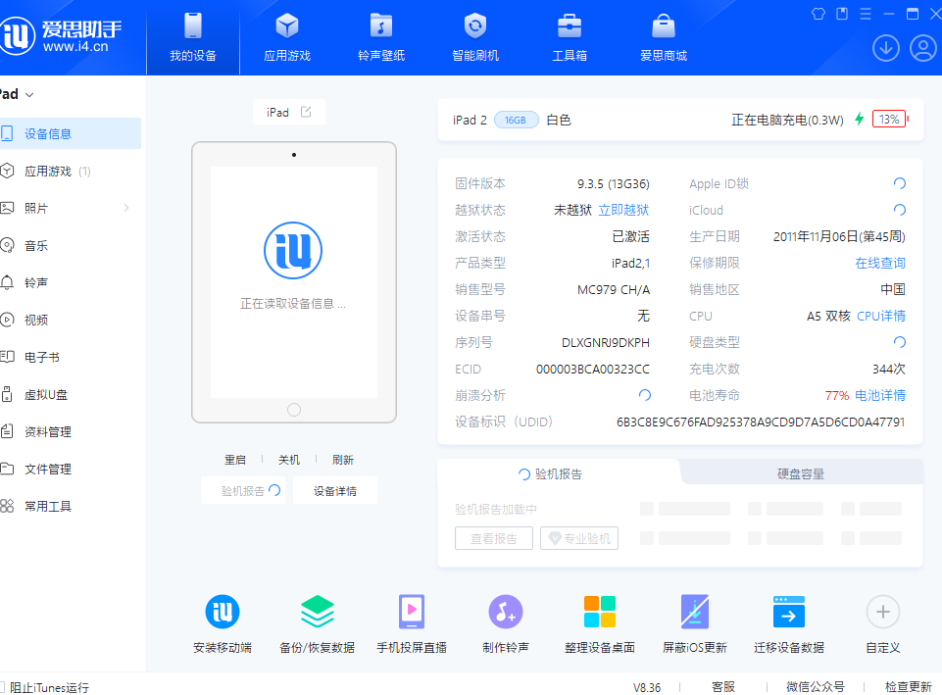Screen dimensions: 942x695
Task: Open the CPU详情 link
Action: point(880,316)
